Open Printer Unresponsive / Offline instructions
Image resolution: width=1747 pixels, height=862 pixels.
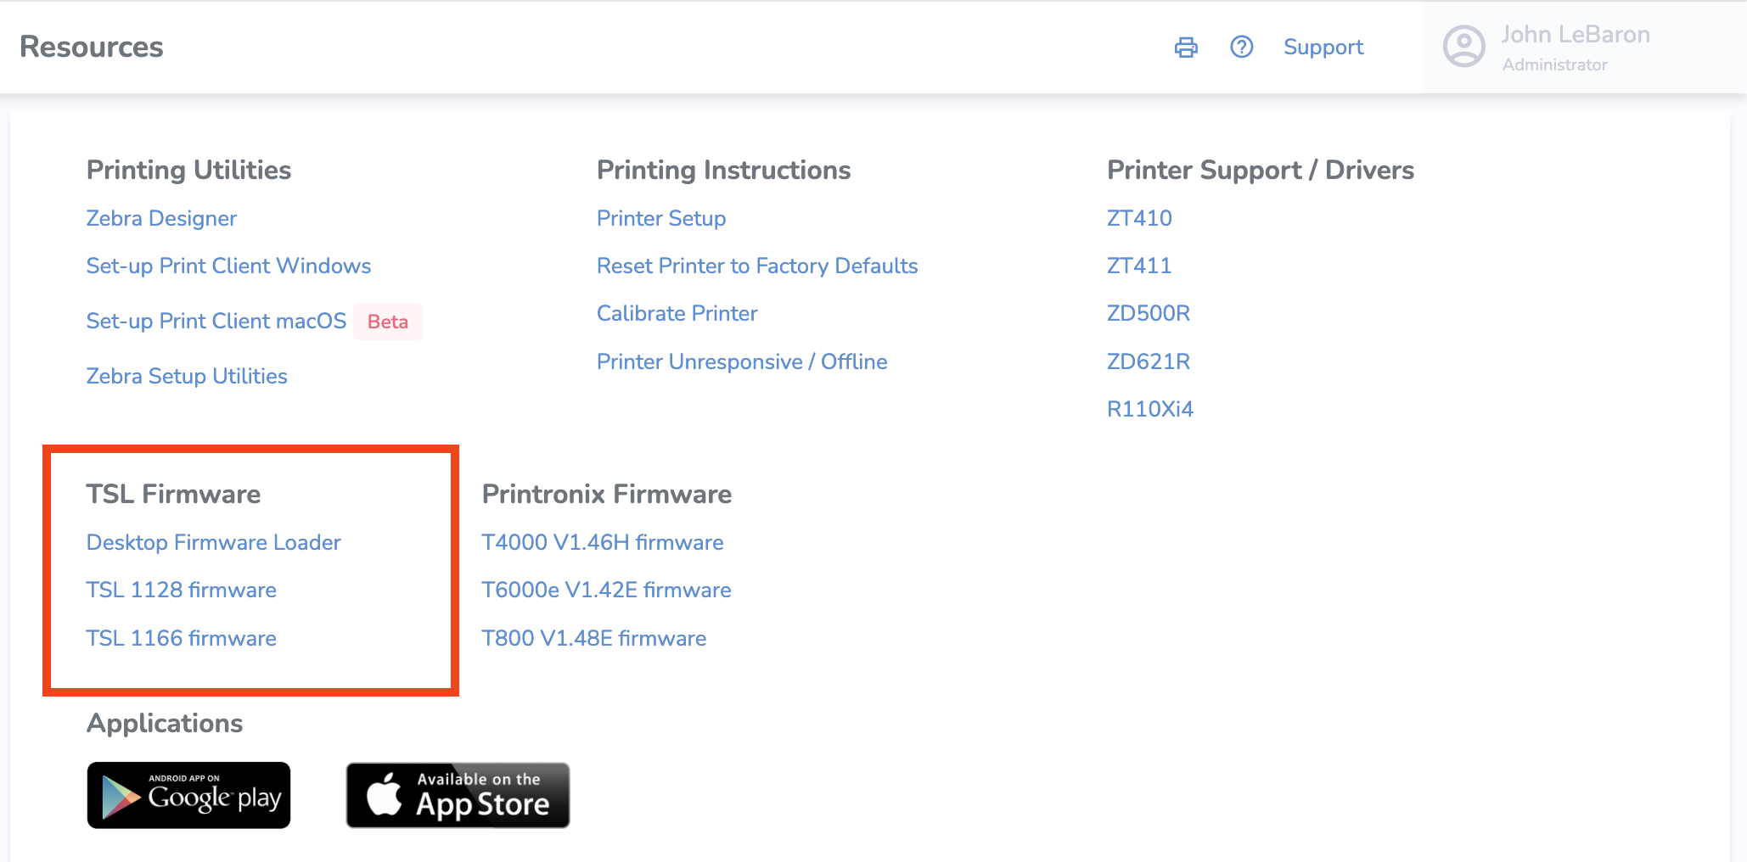[x=741, y=361]
